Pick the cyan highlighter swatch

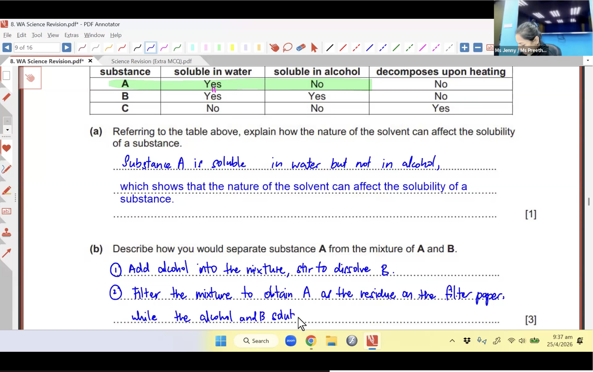(193, 48)
